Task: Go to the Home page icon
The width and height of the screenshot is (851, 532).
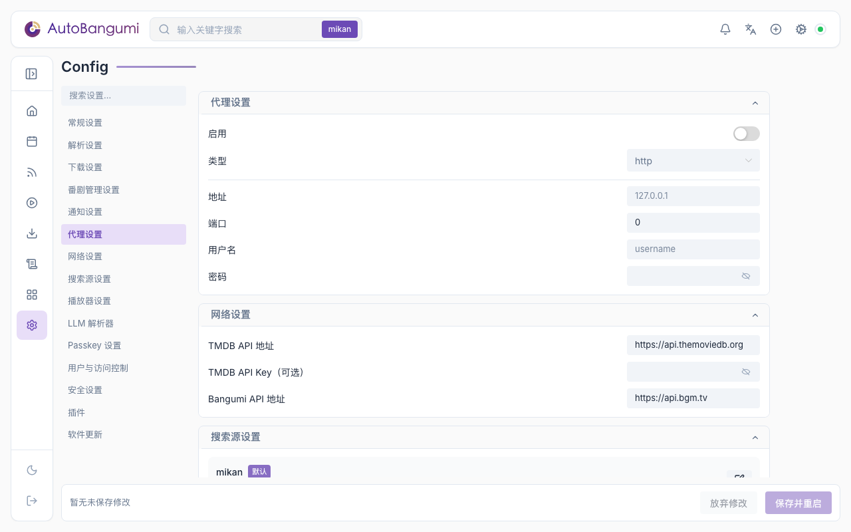Action: [32, 111]
